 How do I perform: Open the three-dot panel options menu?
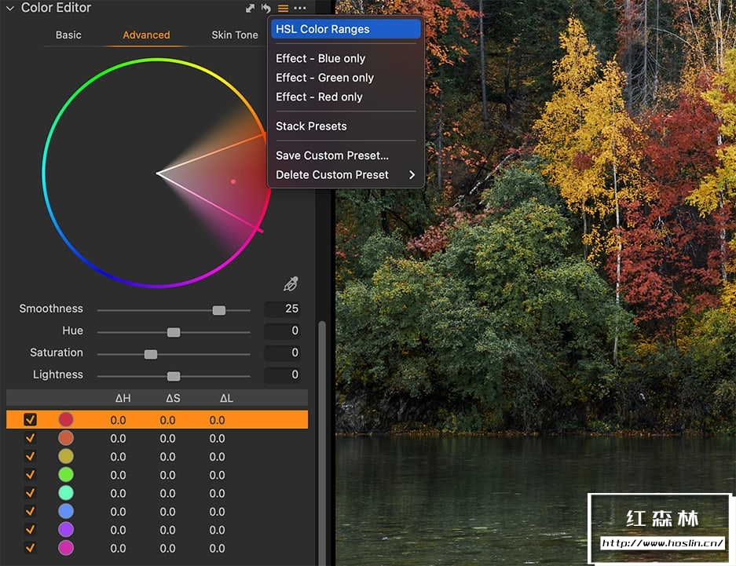(300, 8)
